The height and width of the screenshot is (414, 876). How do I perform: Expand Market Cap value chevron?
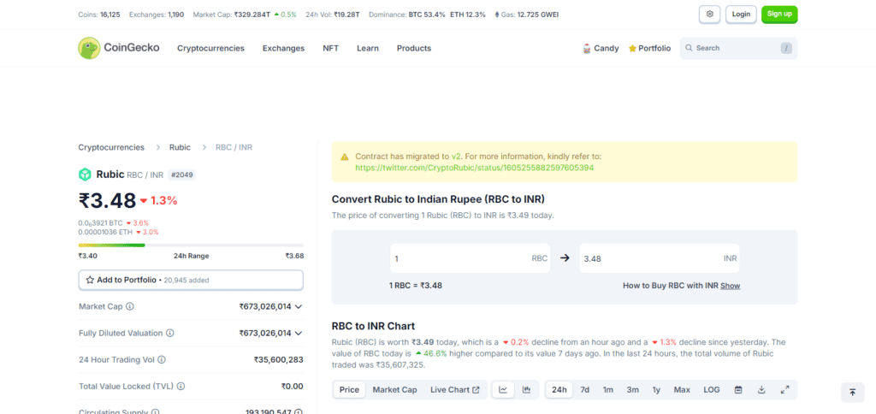tap(299, 307)
